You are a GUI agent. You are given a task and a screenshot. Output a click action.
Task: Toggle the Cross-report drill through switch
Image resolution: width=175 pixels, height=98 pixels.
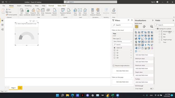(x=152, y=88)
